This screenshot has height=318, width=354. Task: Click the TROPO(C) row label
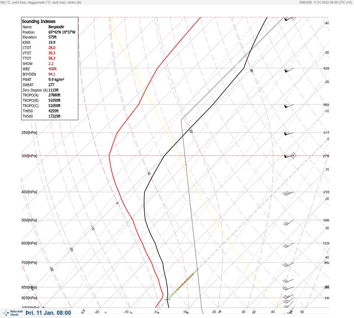[x=30, y=106]
